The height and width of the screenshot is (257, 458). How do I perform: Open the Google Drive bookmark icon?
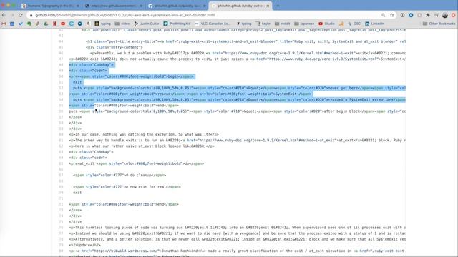(x=46, y=24)
